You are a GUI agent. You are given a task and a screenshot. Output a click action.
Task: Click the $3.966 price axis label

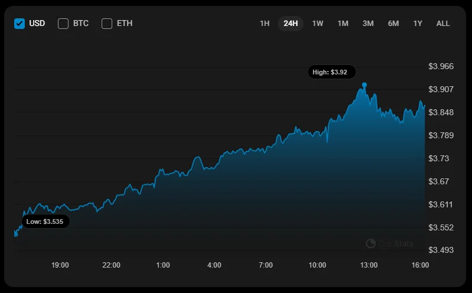coord(441,66)
